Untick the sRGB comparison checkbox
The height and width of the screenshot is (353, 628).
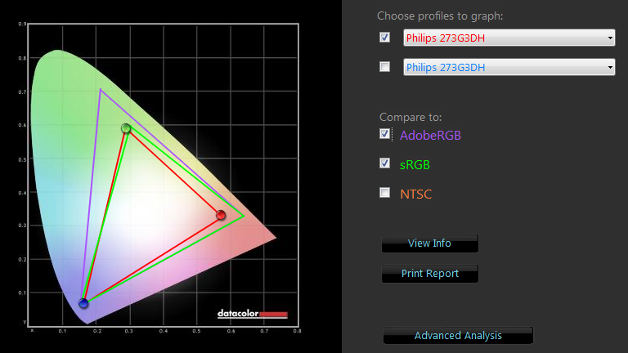(385, 163)
